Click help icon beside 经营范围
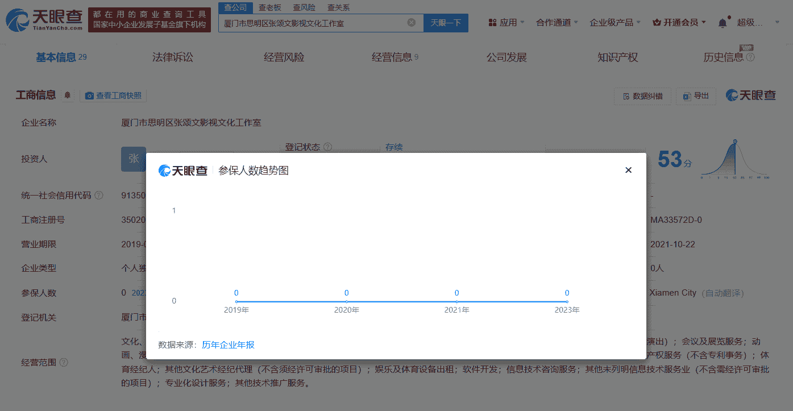This screenshot has height=411, width=793. tap(64, 362)
